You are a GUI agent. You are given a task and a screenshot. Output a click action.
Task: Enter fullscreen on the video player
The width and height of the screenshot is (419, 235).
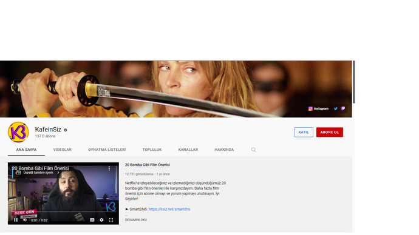pyautogui.click(x=111, y=220)
